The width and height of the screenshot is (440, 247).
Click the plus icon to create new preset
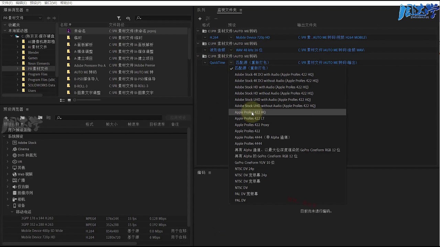[6, 118]
